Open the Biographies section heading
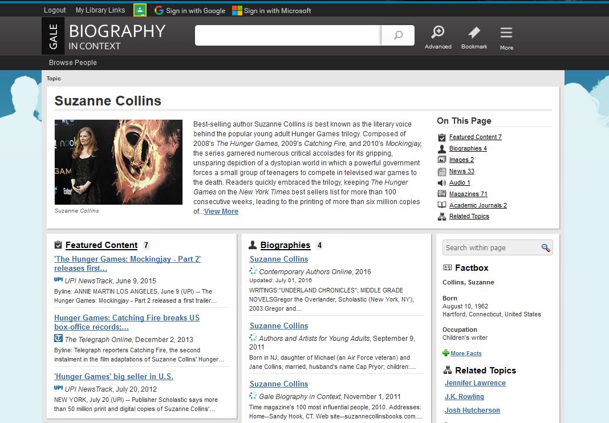Image resolution: width=609 pixels, height=423 pixels. (x=285, y=245)
